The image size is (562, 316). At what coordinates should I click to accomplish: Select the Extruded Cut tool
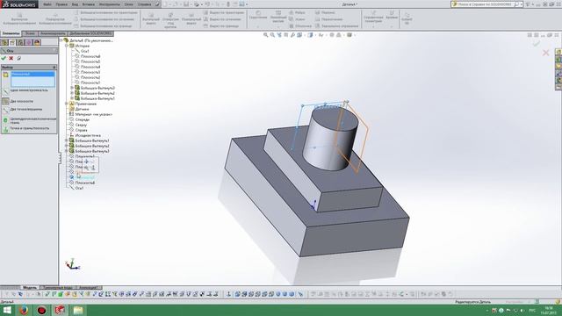click(x=151, y=18)
